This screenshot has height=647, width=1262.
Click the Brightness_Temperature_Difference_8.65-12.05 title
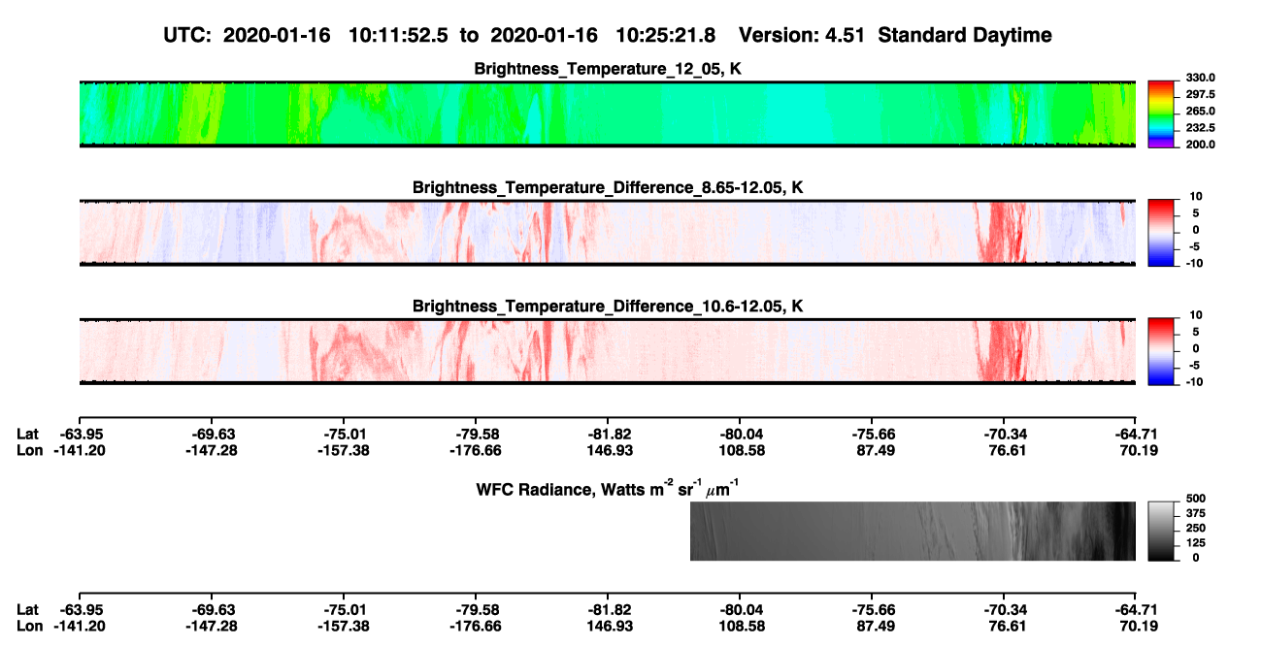608,187
